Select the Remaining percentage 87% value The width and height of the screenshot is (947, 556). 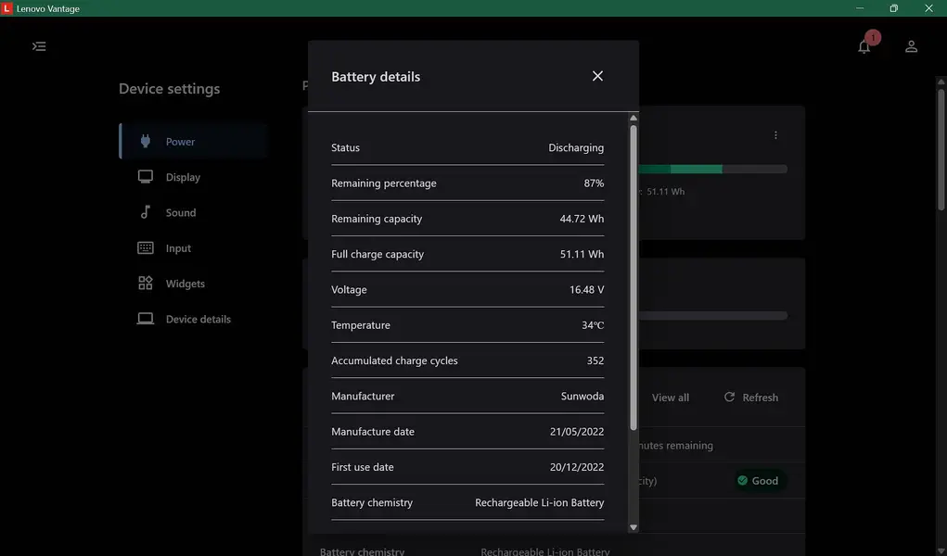pos(594,183)
